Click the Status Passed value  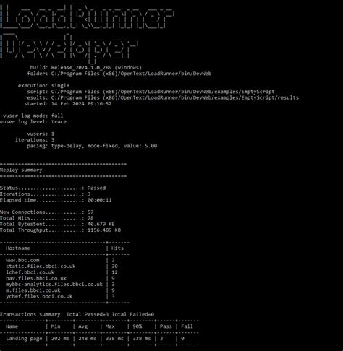[x=96, y=188]
